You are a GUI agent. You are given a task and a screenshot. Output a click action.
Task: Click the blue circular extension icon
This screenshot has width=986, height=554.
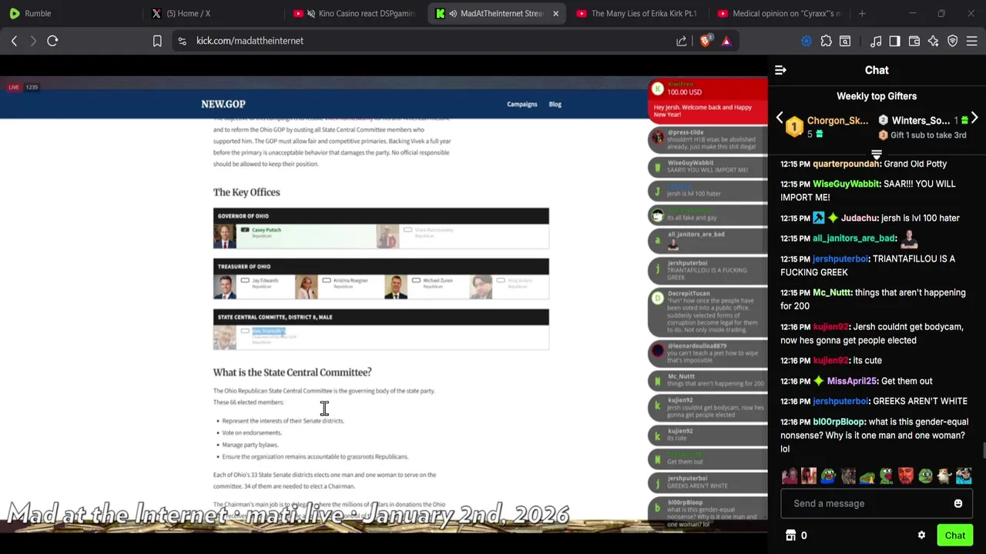pos(807,41)
